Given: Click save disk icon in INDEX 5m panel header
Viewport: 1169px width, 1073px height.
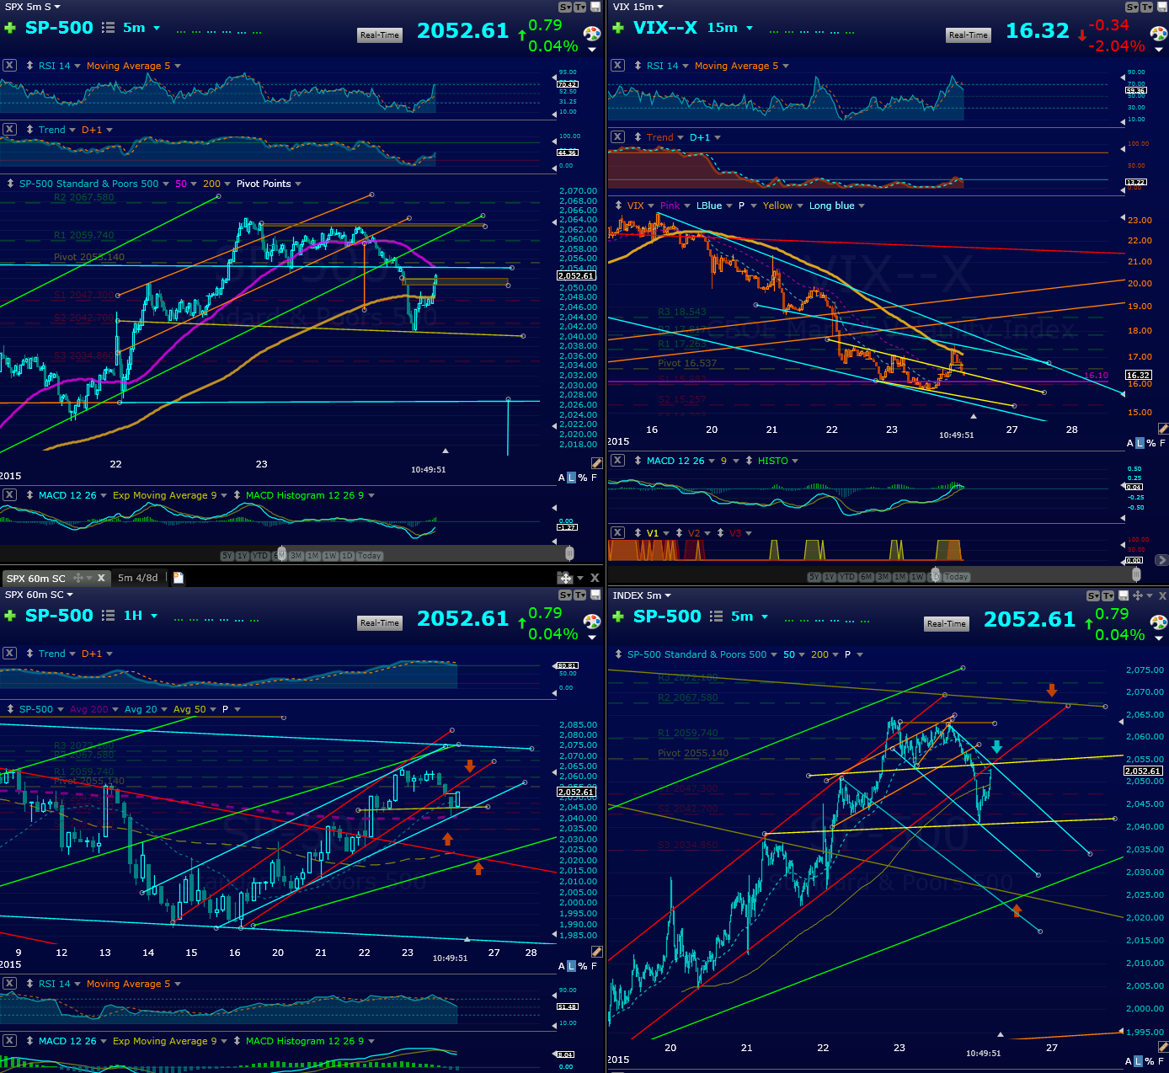Looking at the screenshot, I should [1124, 595].
